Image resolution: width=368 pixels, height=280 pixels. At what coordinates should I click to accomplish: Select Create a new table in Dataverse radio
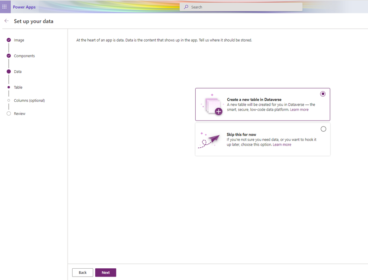[323, 94]
